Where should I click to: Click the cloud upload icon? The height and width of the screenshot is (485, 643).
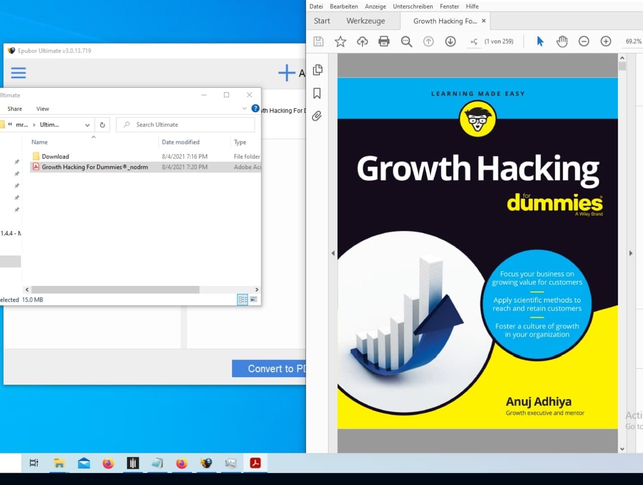click(362, 42)
